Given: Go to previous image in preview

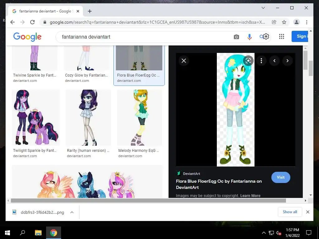Looking at the screenshot, I should pyautogui.click(x=274, y=61).
